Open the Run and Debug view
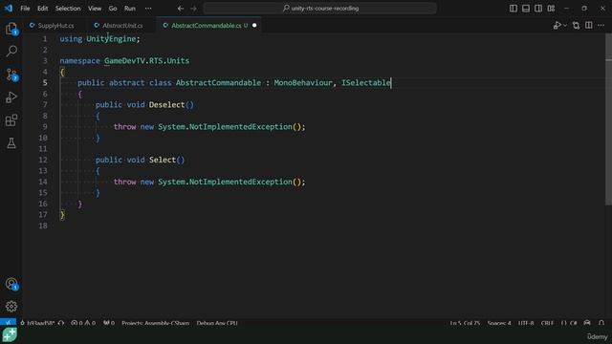Screen dimensions: 612x344 [x=11, y=97]
